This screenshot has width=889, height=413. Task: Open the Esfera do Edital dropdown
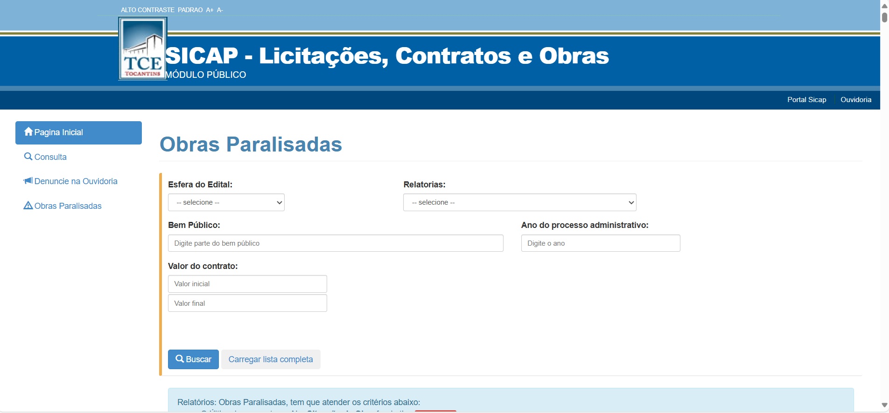[226, 202]
